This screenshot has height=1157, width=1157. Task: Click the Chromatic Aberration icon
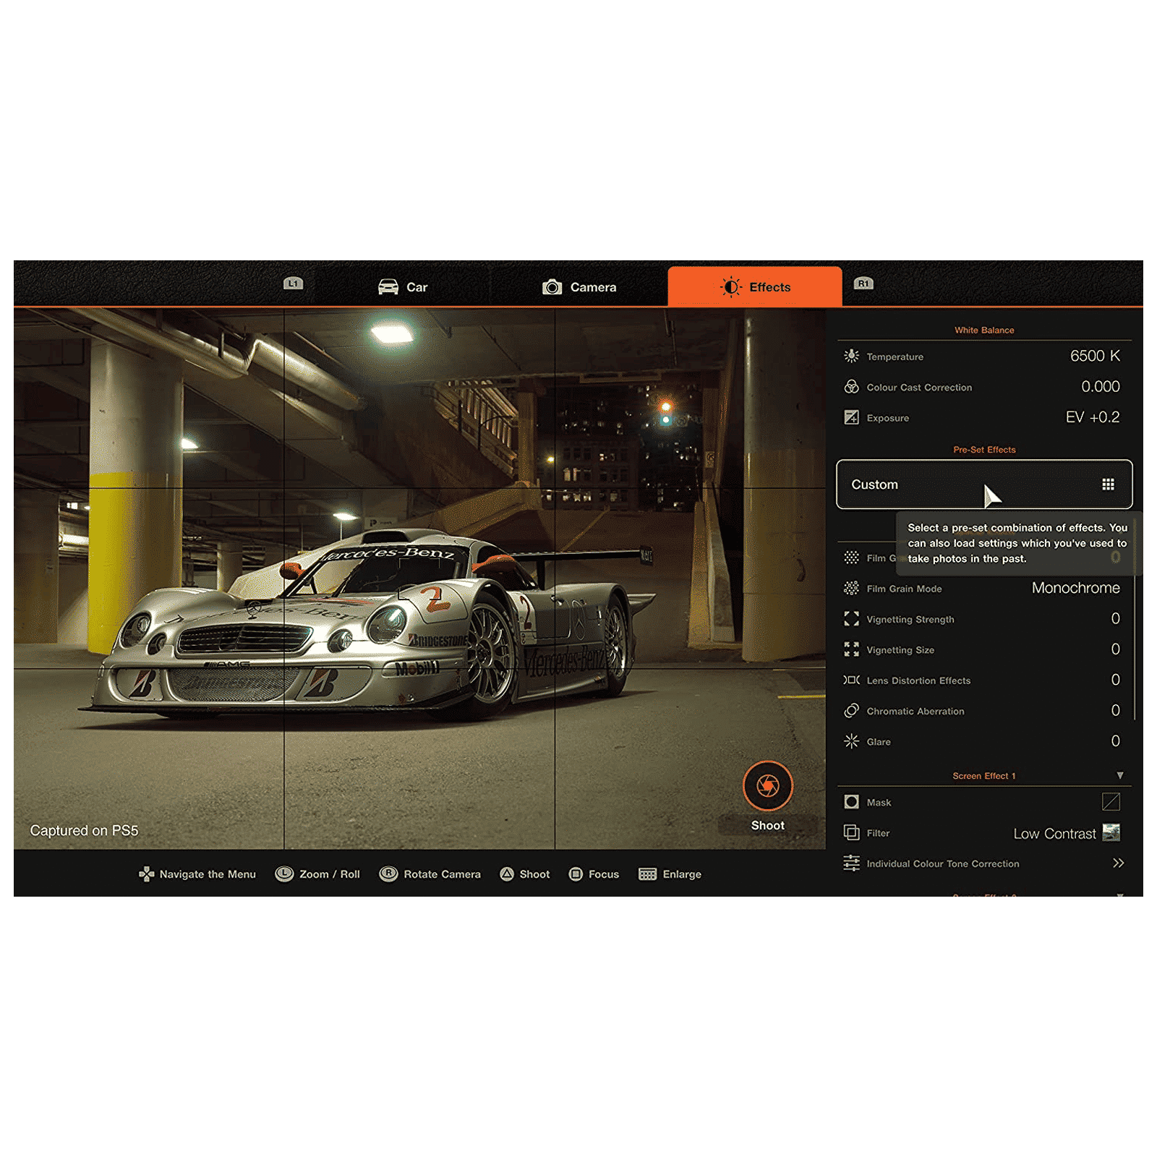coord(851,711)
